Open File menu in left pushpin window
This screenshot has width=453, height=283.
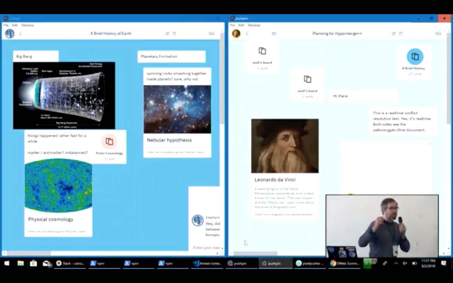[6, 25]
